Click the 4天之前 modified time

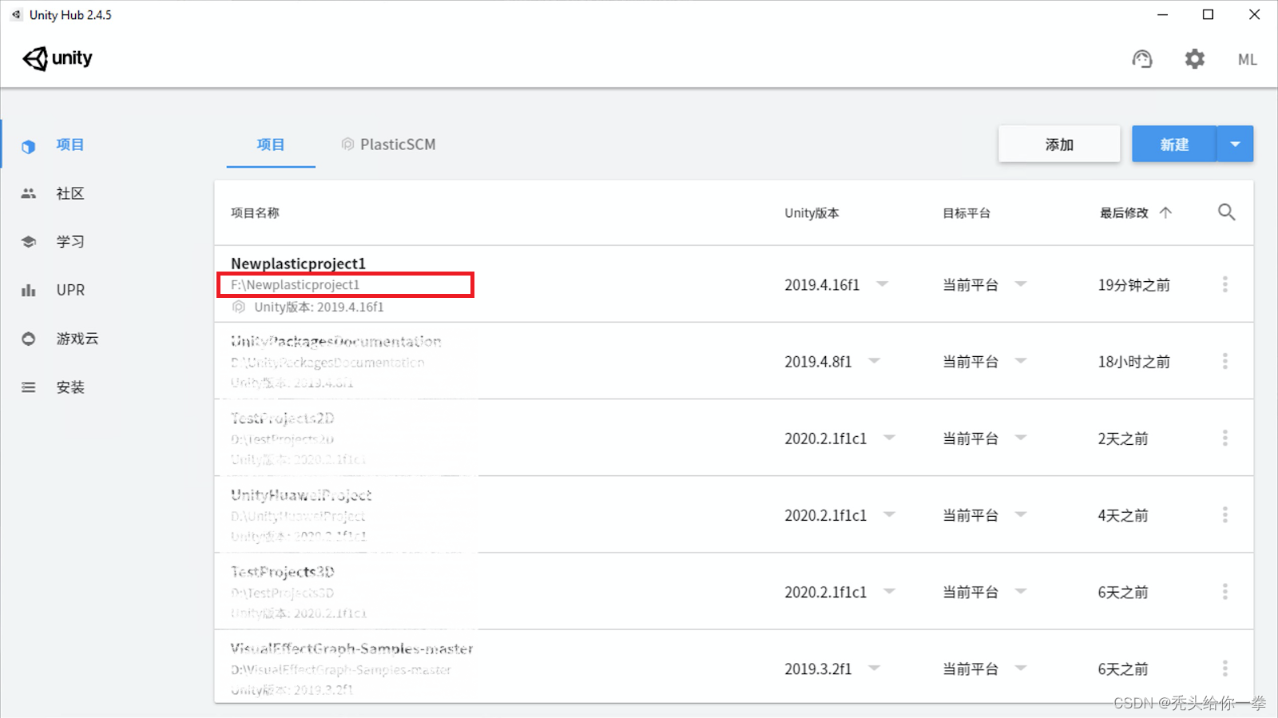(x=1122, y=515)
